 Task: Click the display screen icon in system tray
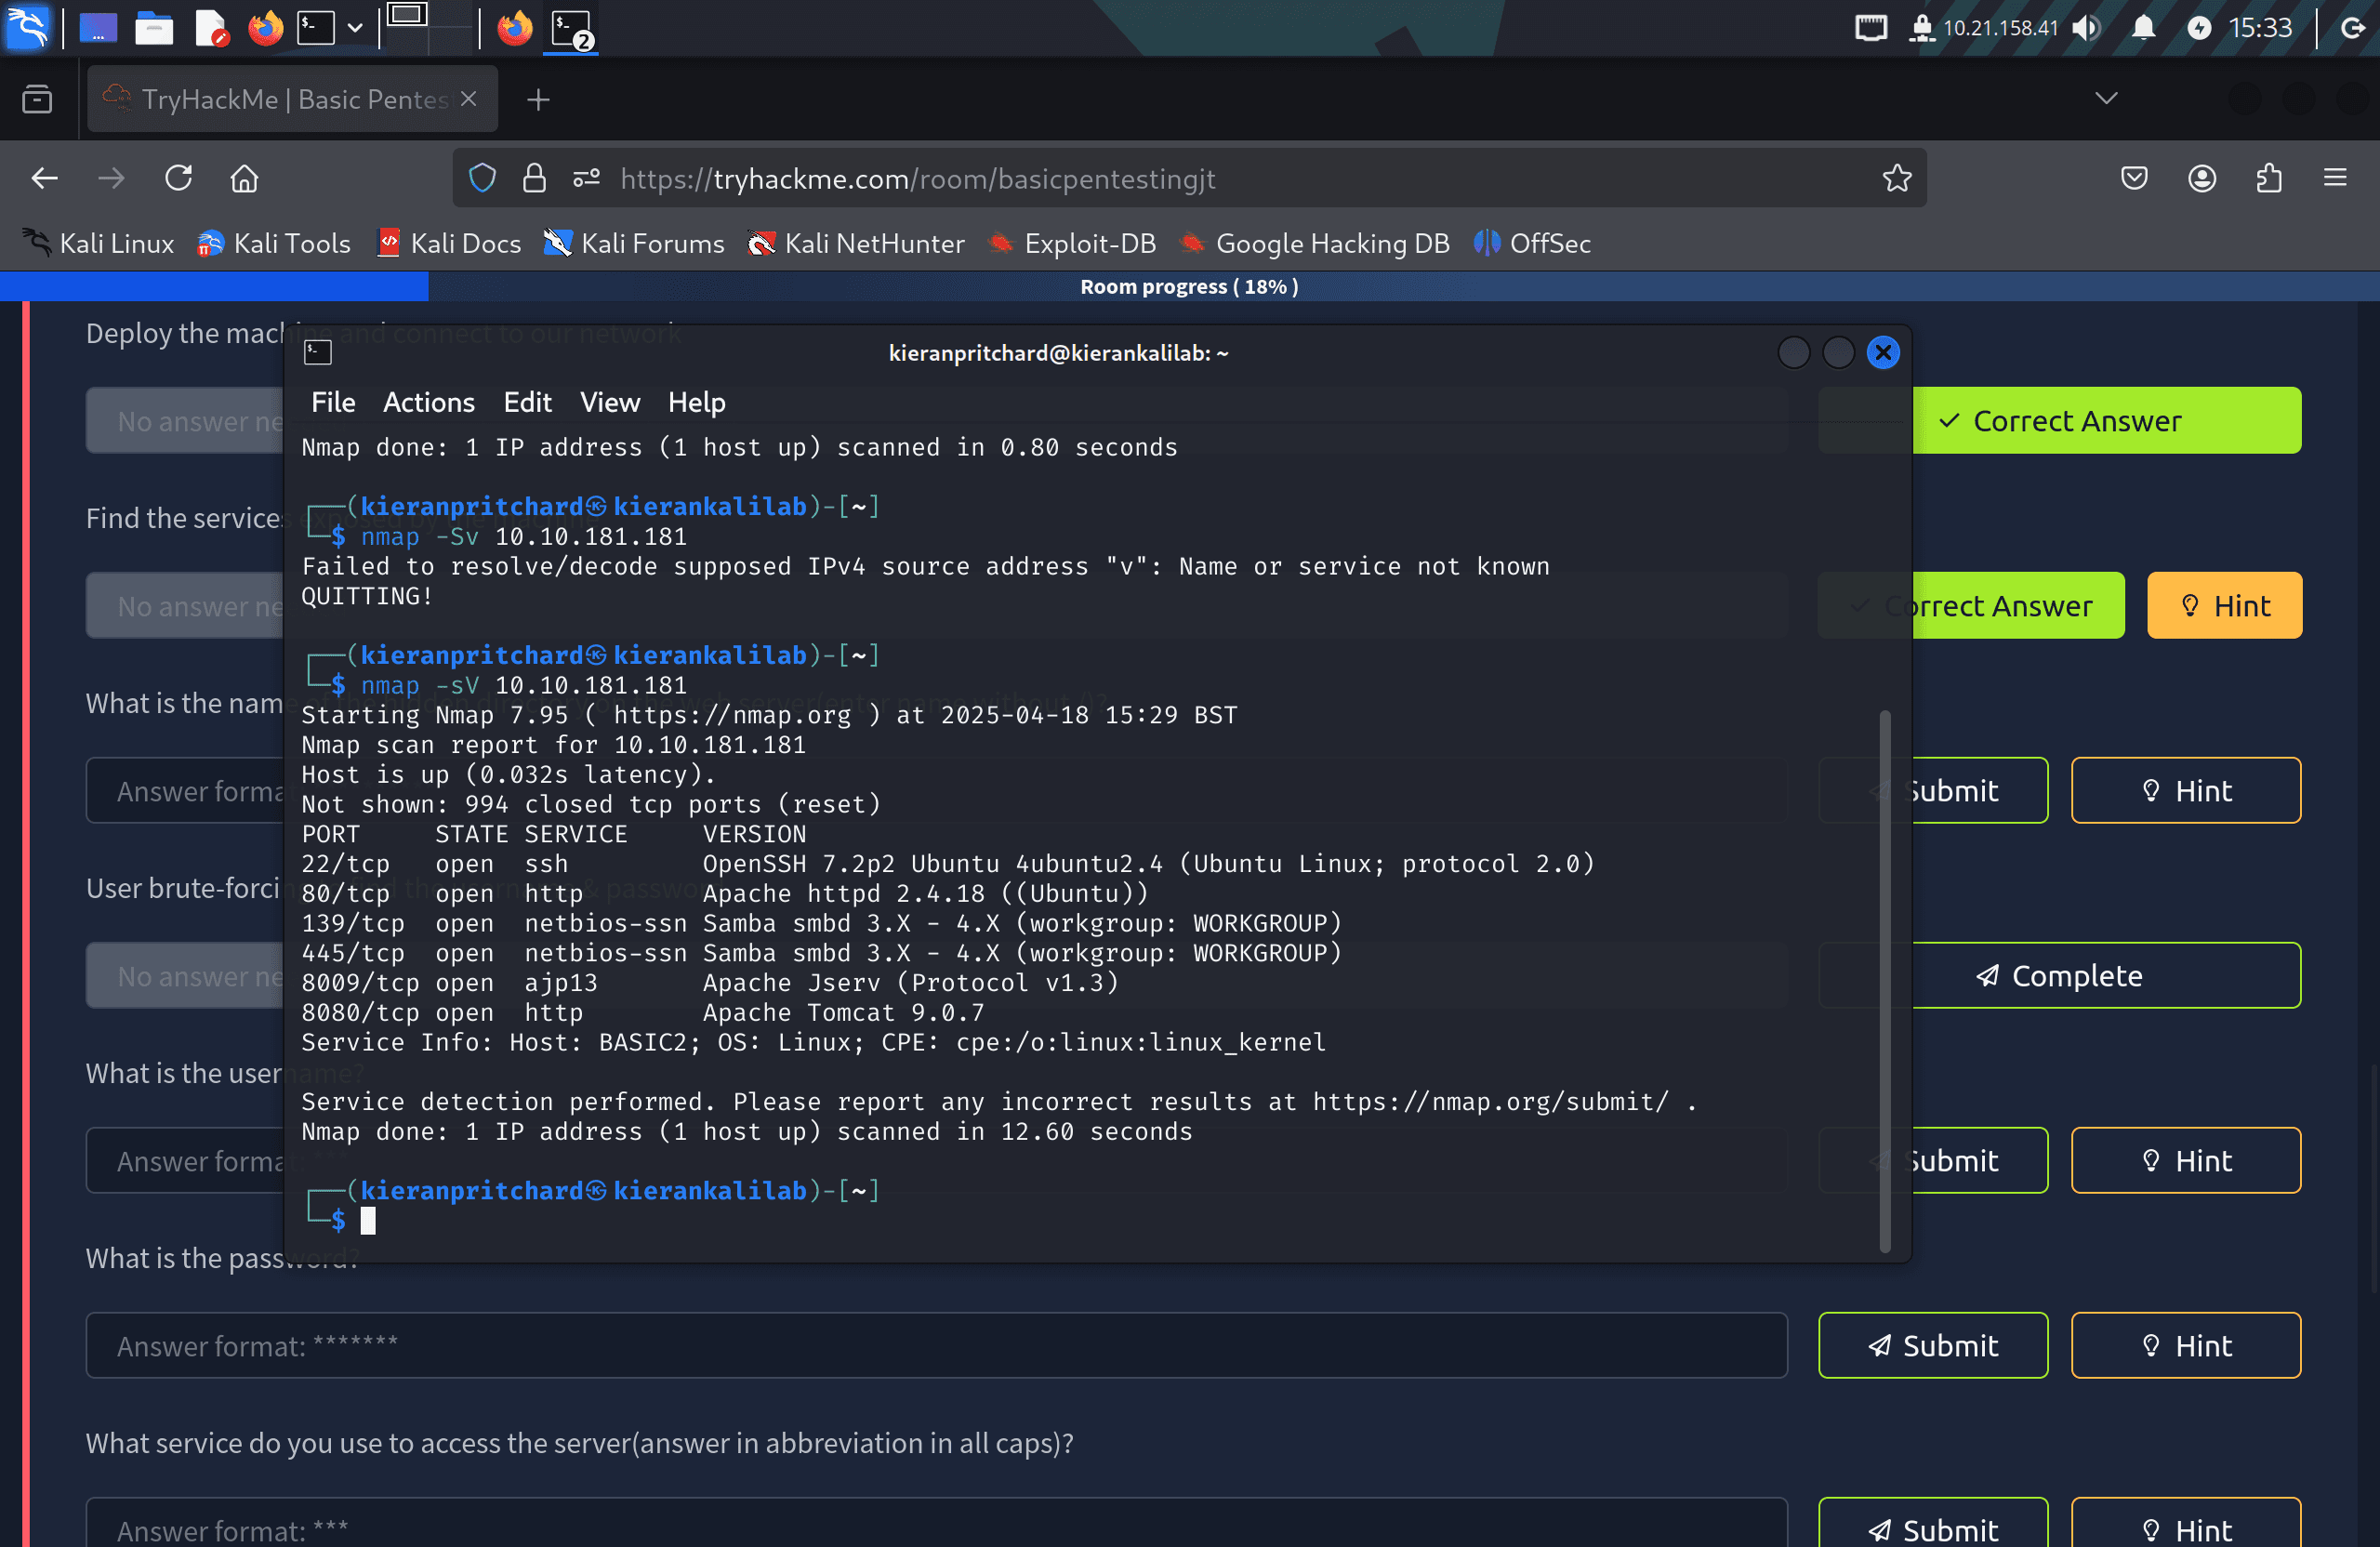pyautogui.click(x=1871, y=28)
